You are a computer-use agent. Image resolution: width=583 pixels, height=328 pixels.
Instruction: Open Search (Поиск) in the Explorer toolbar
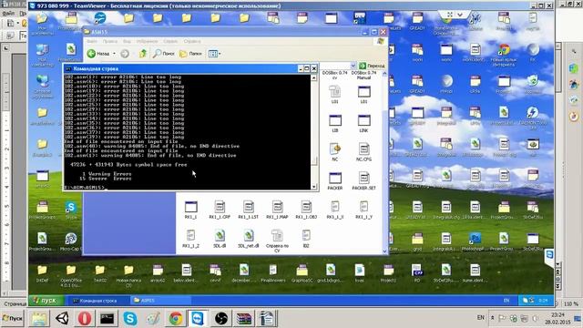click(x=164, y=54)
